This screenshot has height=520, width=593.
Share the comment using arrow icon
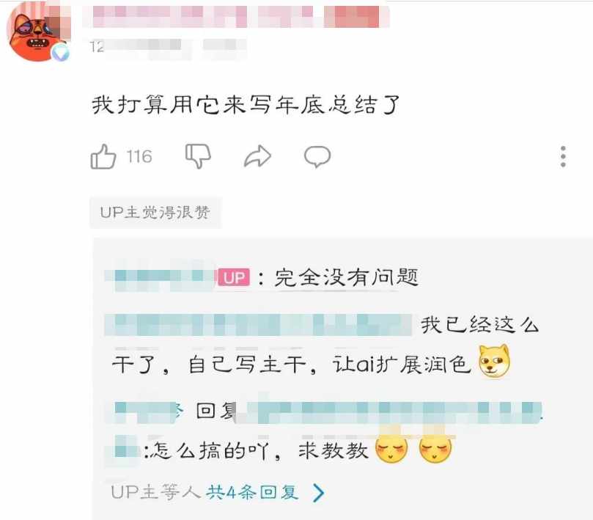[x=257, y=156]
